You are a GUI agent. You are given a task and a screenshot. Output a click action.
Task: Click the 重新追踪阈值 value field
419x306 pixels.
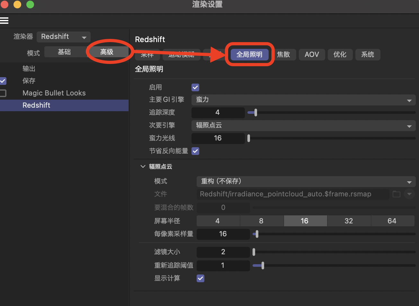point(223,265)
